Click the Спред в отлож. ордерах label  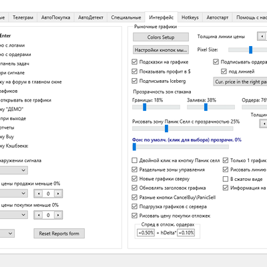168,224
